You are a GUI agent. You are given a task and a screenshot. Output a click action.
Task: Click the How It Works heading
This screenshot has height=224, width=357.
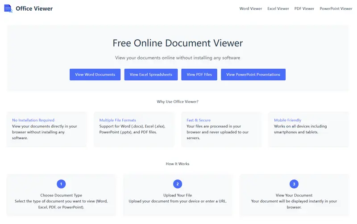178,164
